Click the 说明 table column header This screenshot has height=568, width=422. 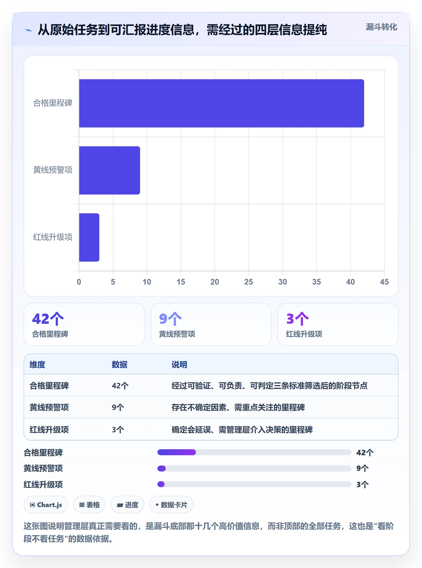(x=179, y=364)
